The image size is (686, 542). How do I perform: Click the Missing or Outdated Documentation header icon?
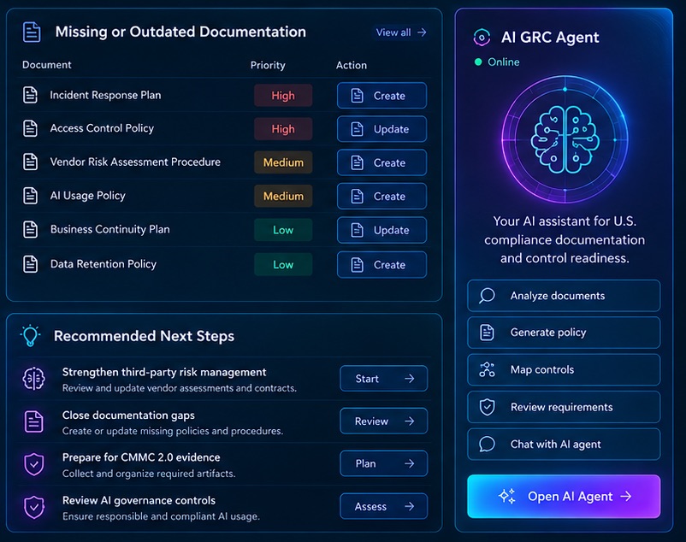(32, 32)
